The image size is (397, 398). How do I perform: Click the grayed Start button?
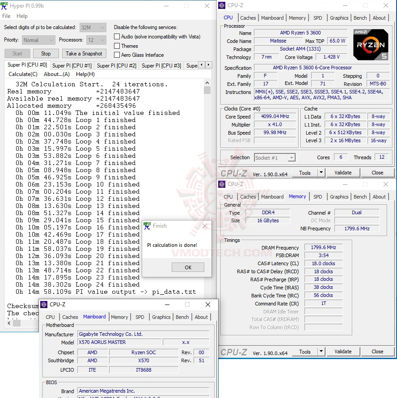(17, 54)
